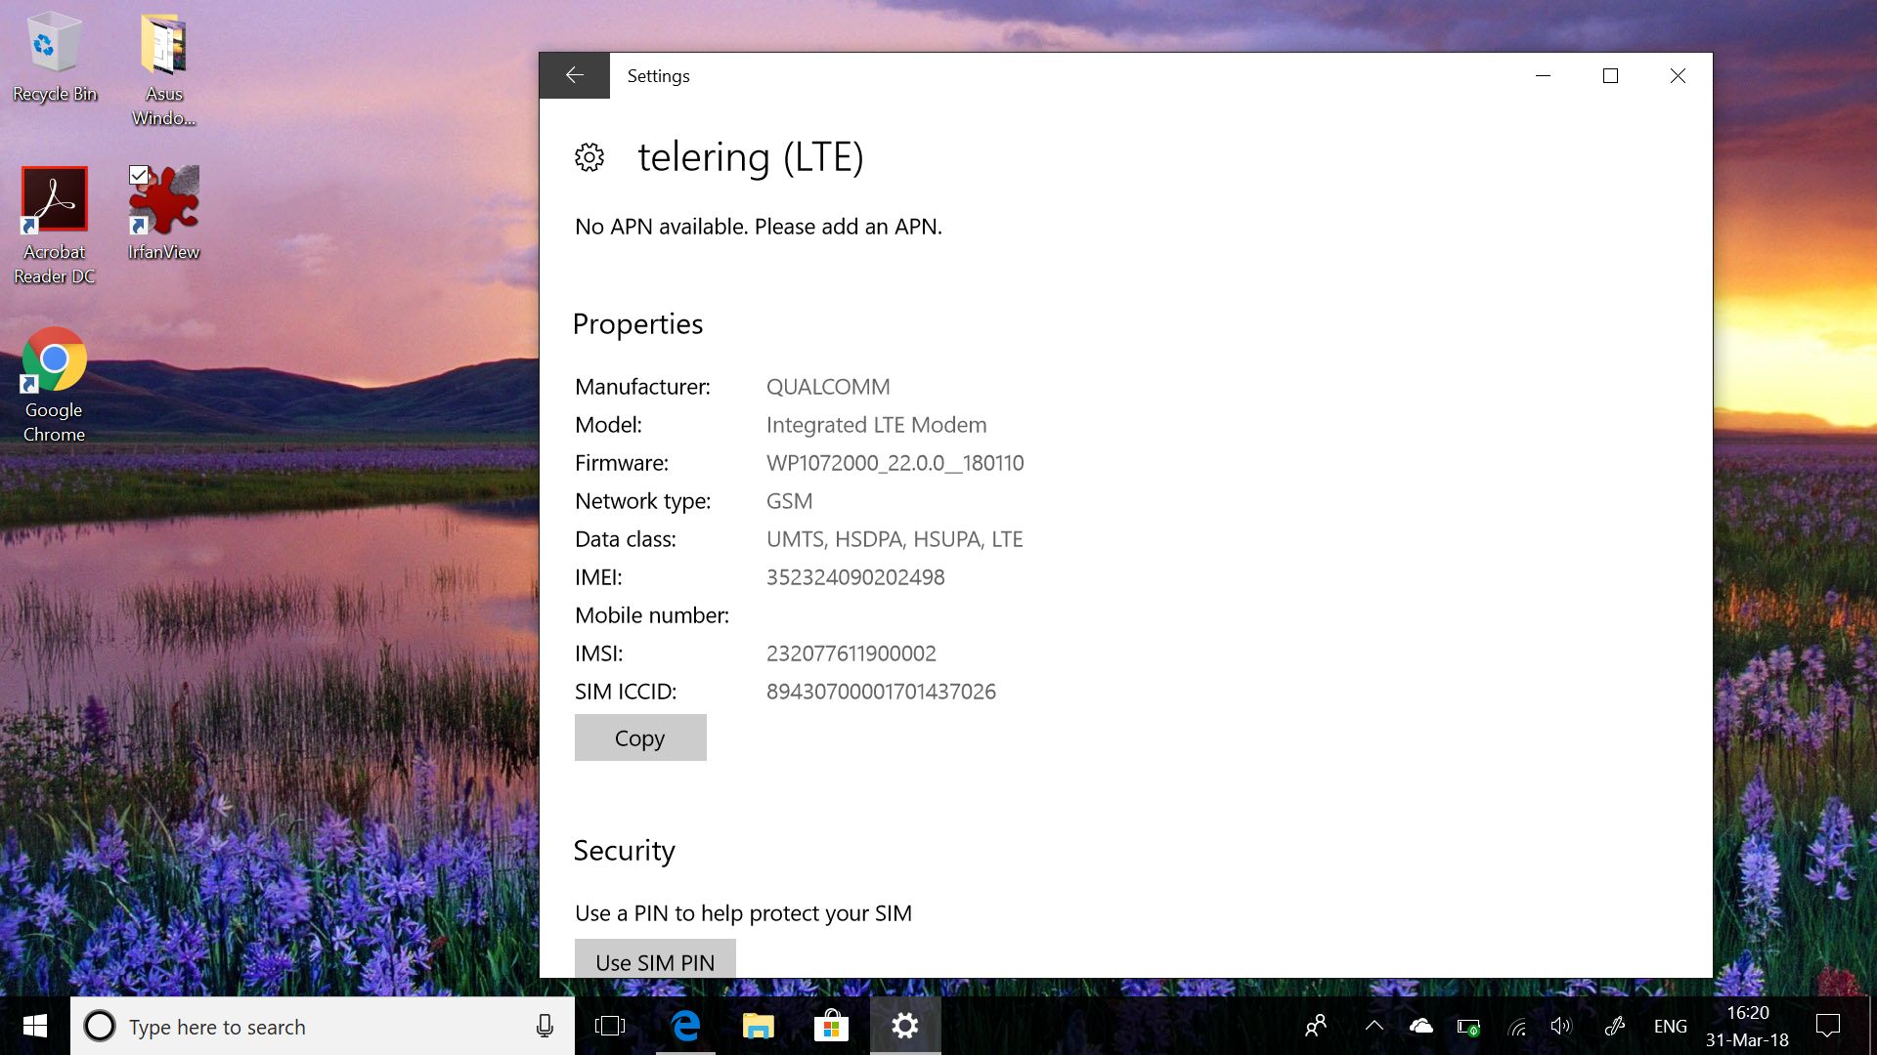1877x1055 pixels.
Task: Open the clock and date flyout
Action: [1747, 1026]
